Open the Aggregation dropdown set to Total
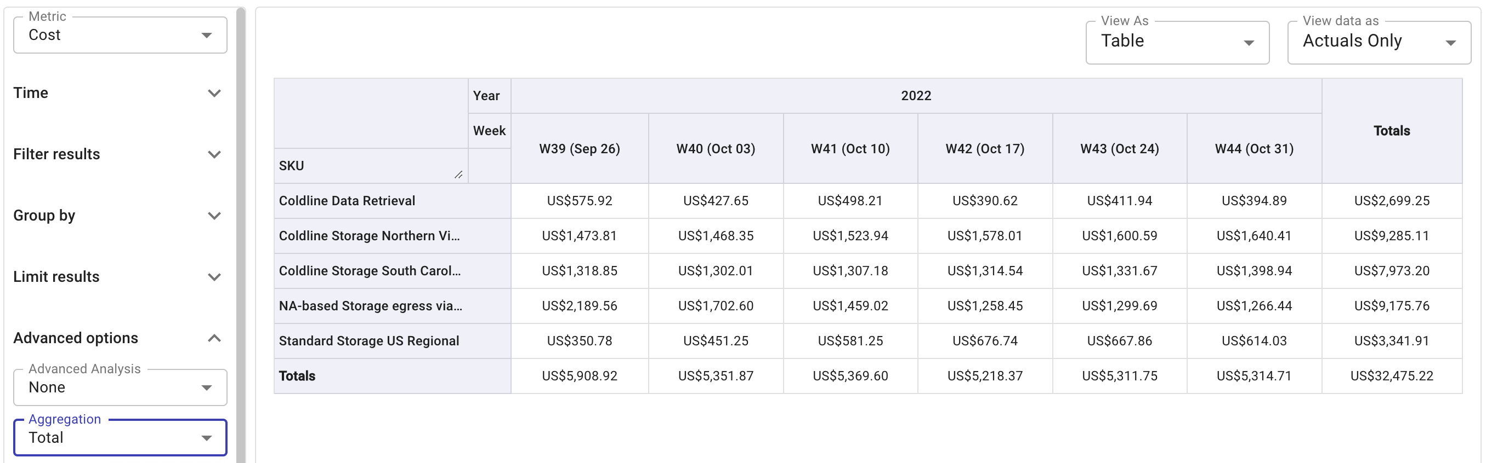Image resolution: width=1486 pixels, height=463 pixels. click(x=120, y=438)
